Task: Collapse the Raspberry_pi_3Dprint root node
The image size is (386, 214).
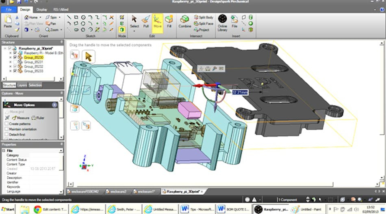Action: (5, 48)
